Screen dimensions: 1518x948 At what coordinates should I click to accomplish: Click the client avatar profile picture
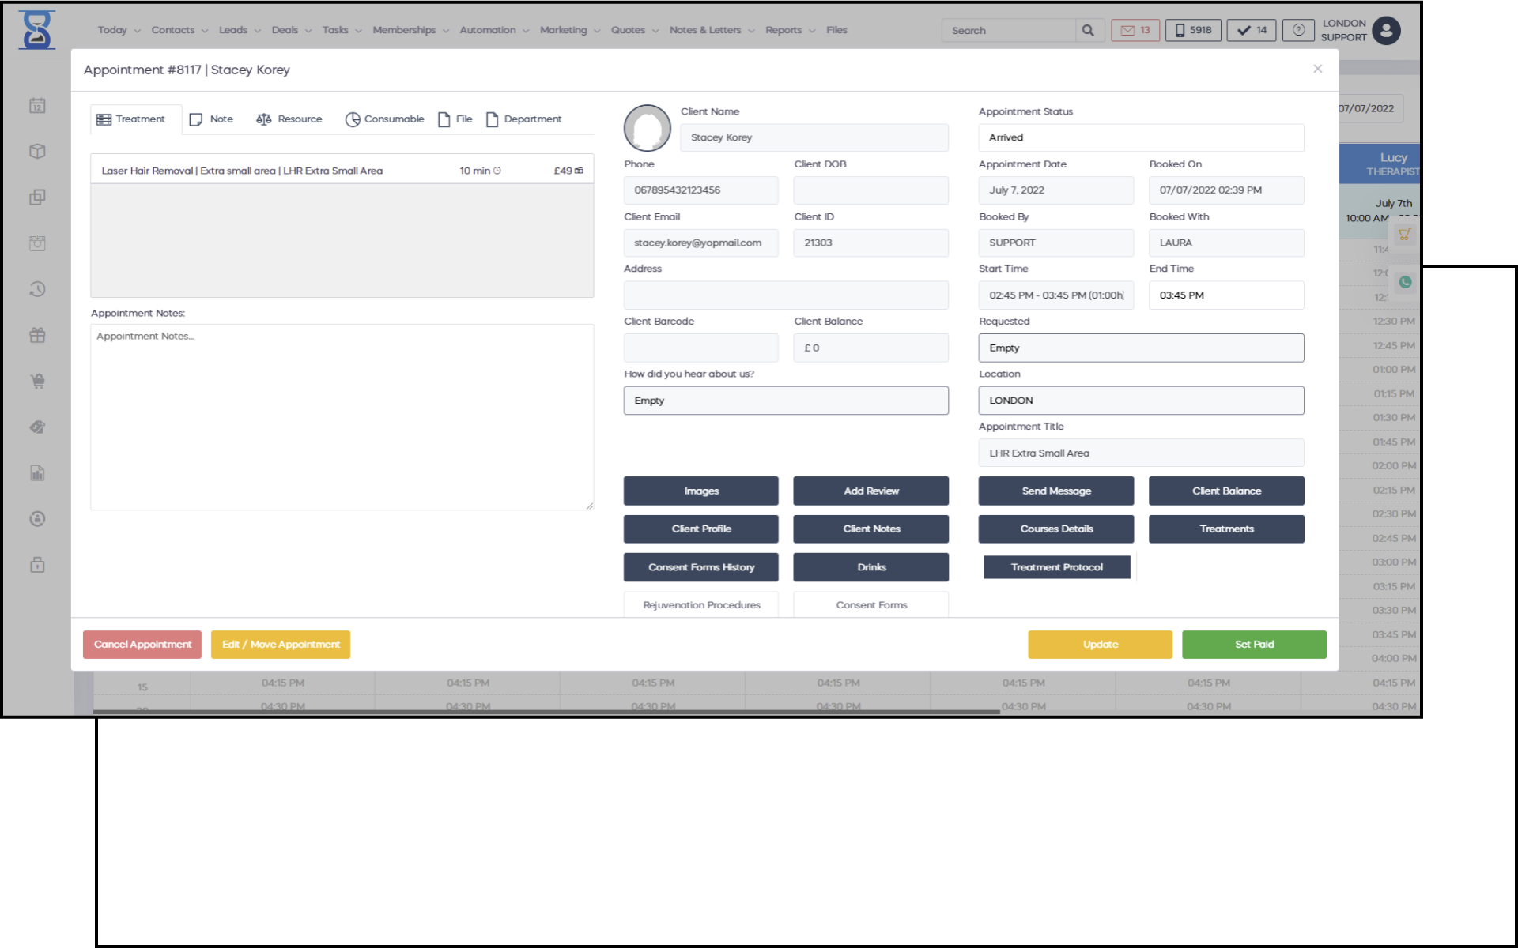[647, 128]
